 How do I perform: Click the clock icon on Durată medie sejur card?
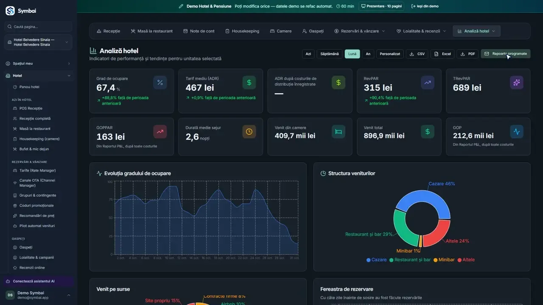pyautogui.click(x=249, y=132)
